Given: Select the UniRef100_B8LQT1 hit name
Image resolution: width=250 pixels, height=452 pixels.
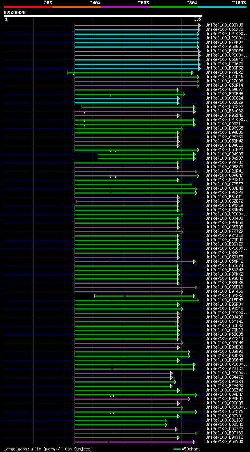Looking at the screenshot, I should (x=224, y=197).
